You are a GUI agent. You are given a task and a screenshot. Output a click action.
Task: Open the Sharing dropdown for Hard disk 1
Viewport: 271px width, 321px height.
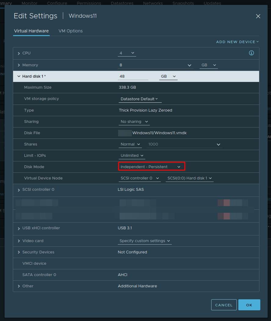click(134, 121)
